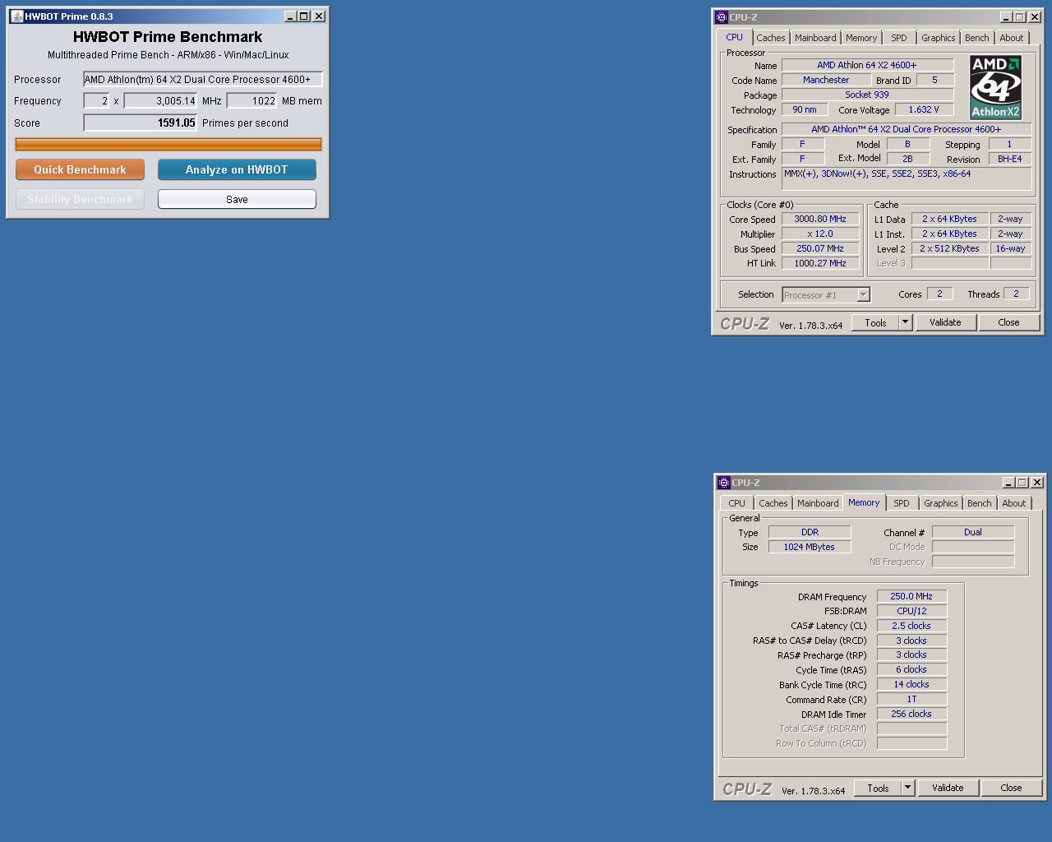
Task: Close the HWBOT Prime window
Action: [319, 16]
